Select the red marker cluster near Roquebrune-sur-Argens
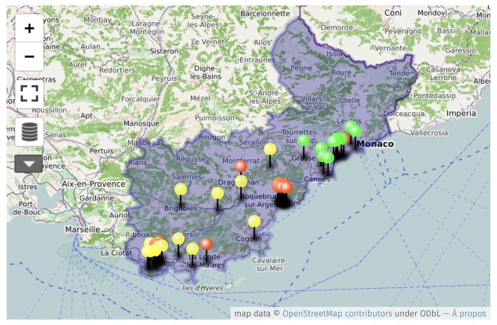The height and width of the screenshot is (325, 497). coord(282,185)
